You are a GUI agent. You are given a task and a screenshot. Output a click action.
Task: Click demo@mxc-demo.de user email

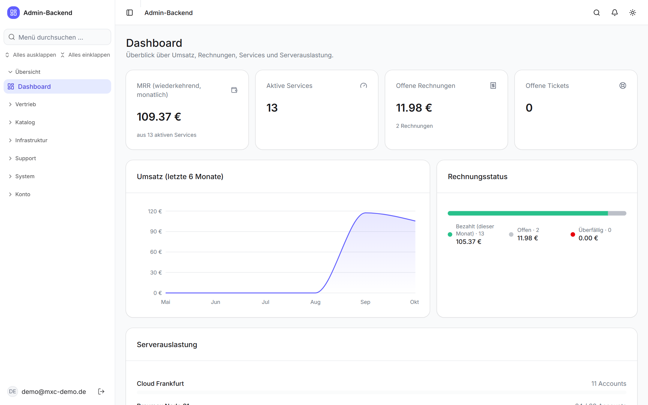tap(54, 391)
